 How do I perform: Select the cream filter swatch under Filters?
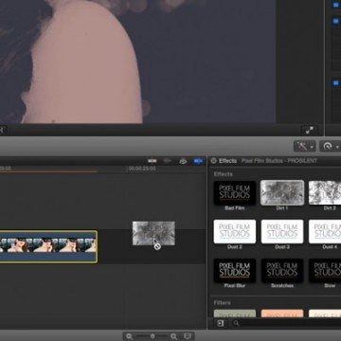click(325, 314)
